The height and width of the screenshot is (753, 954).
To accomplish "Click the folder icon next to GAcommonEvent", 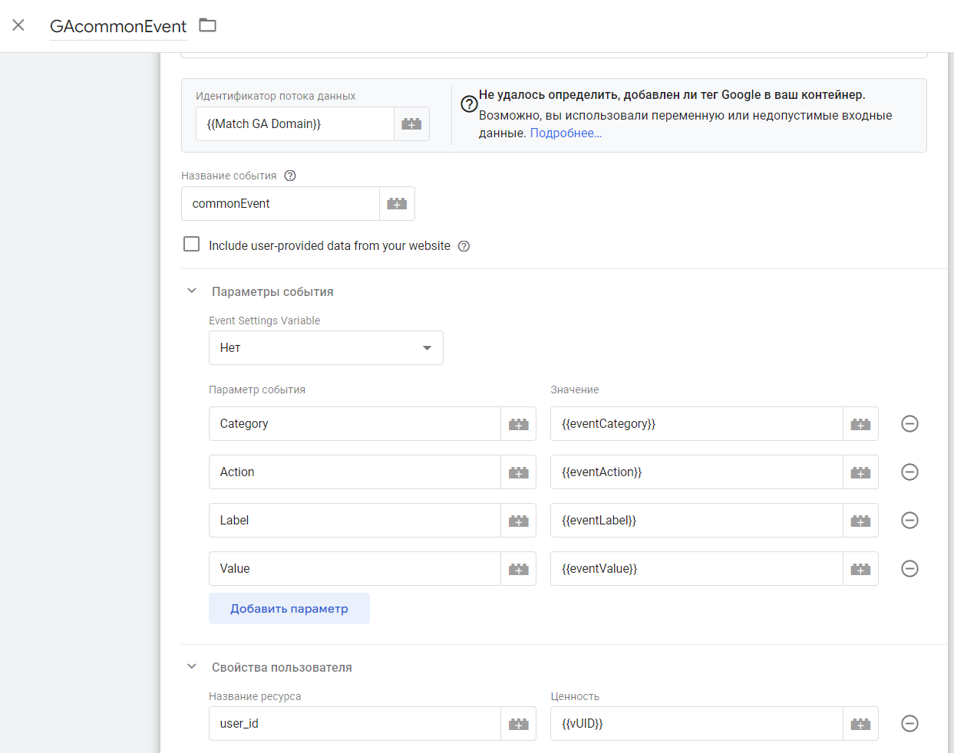I will pyautogui.click(x=207, y=25).
